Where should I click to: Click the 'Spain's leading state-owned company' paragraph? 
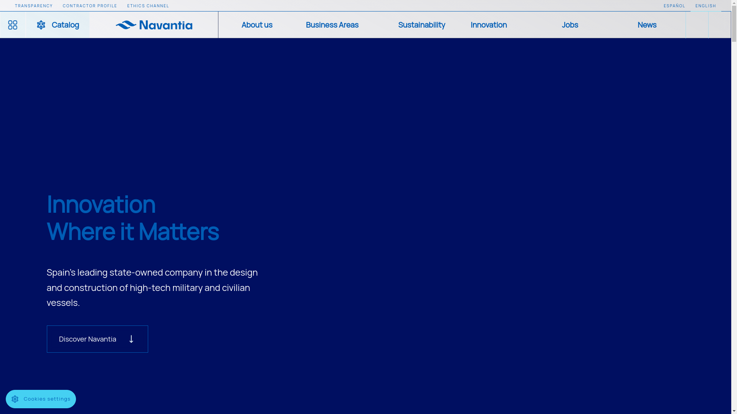point(152,287)
